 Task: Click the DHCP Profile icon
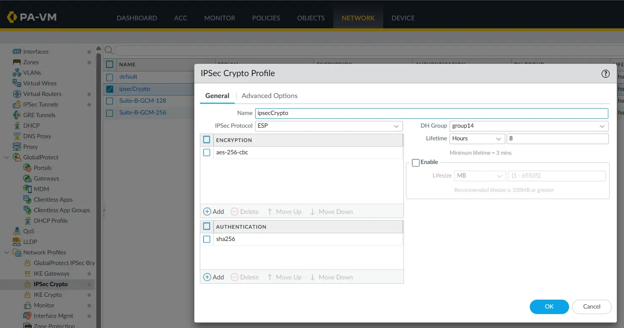[x=27, y=221]
